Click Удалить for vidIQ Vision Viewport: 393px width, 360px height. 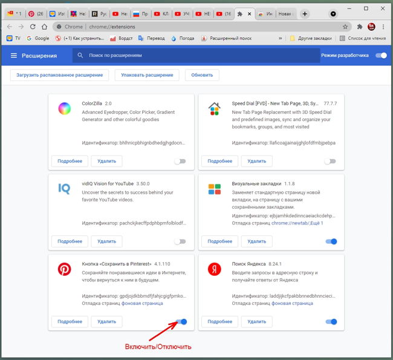click(106, 241)
